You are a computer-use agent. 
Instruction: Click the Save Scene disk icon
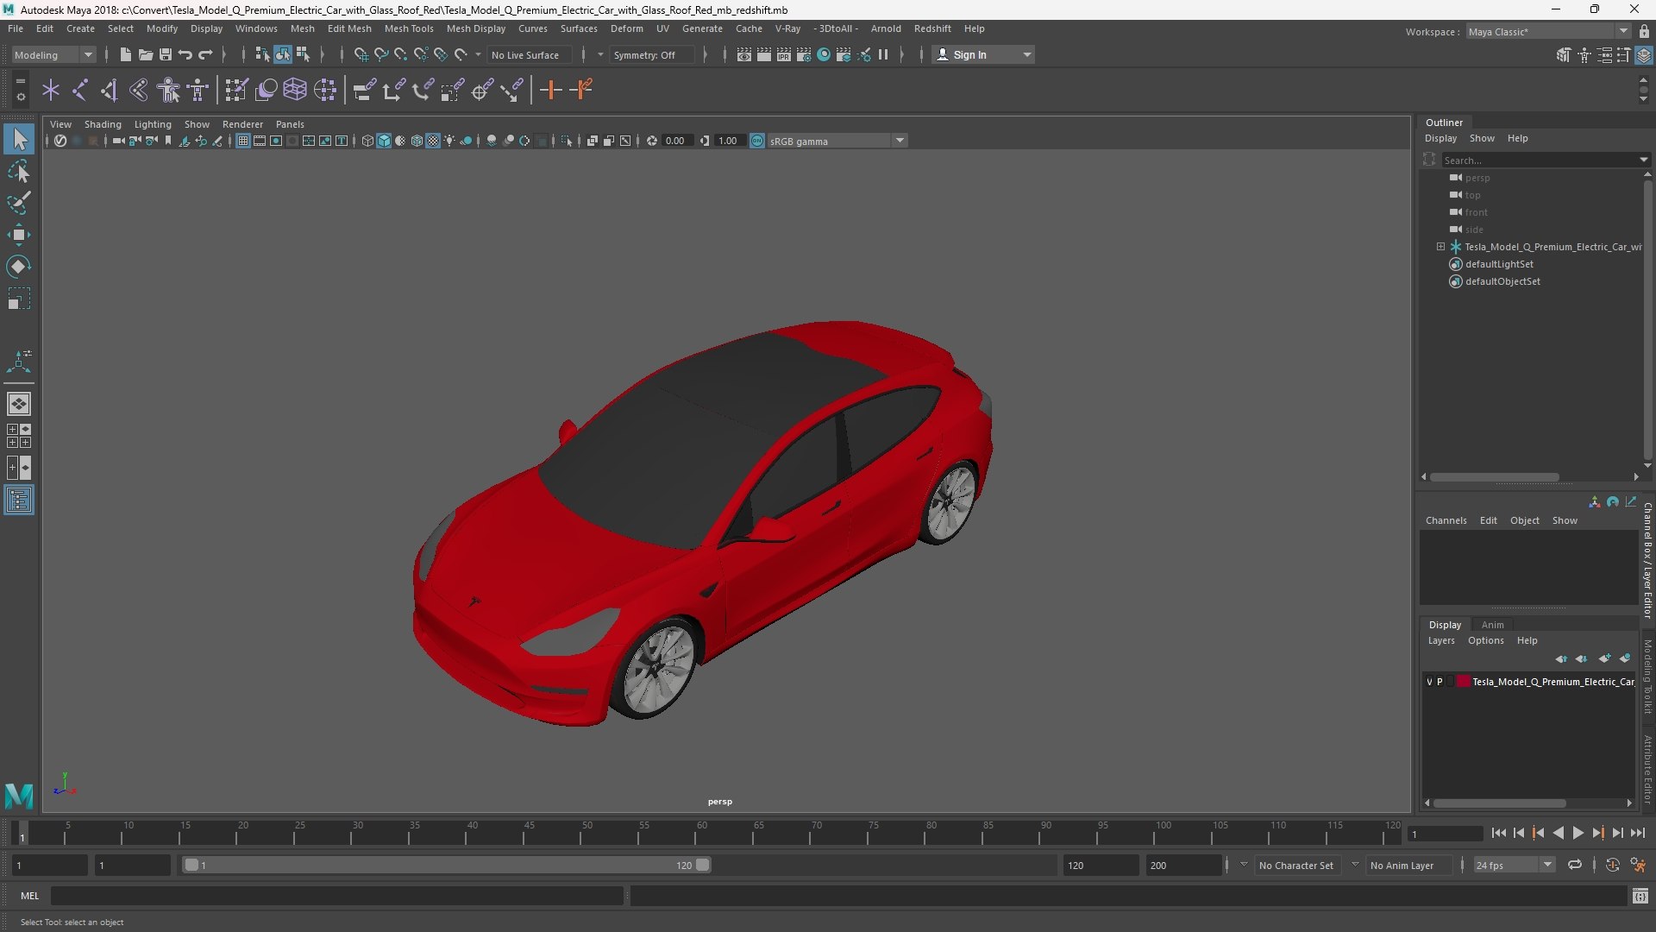(x=166, y=54)
